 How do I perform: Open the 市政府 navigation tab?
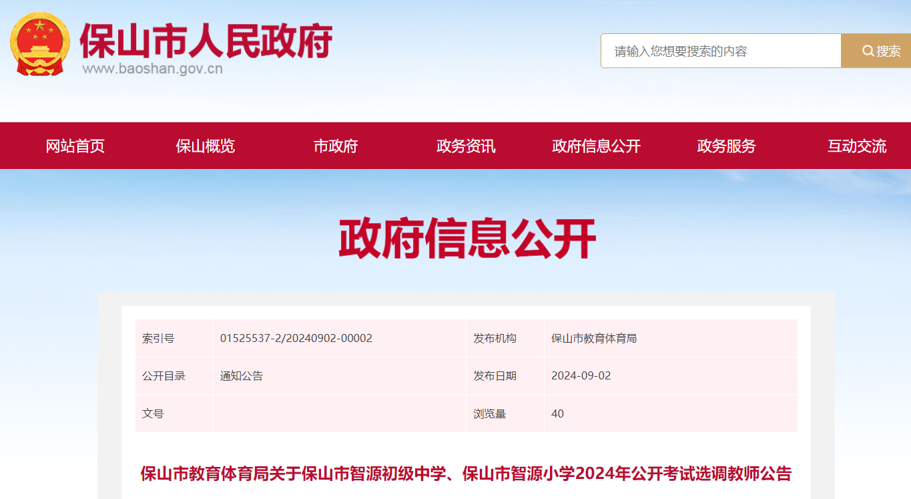pos(336,146)
